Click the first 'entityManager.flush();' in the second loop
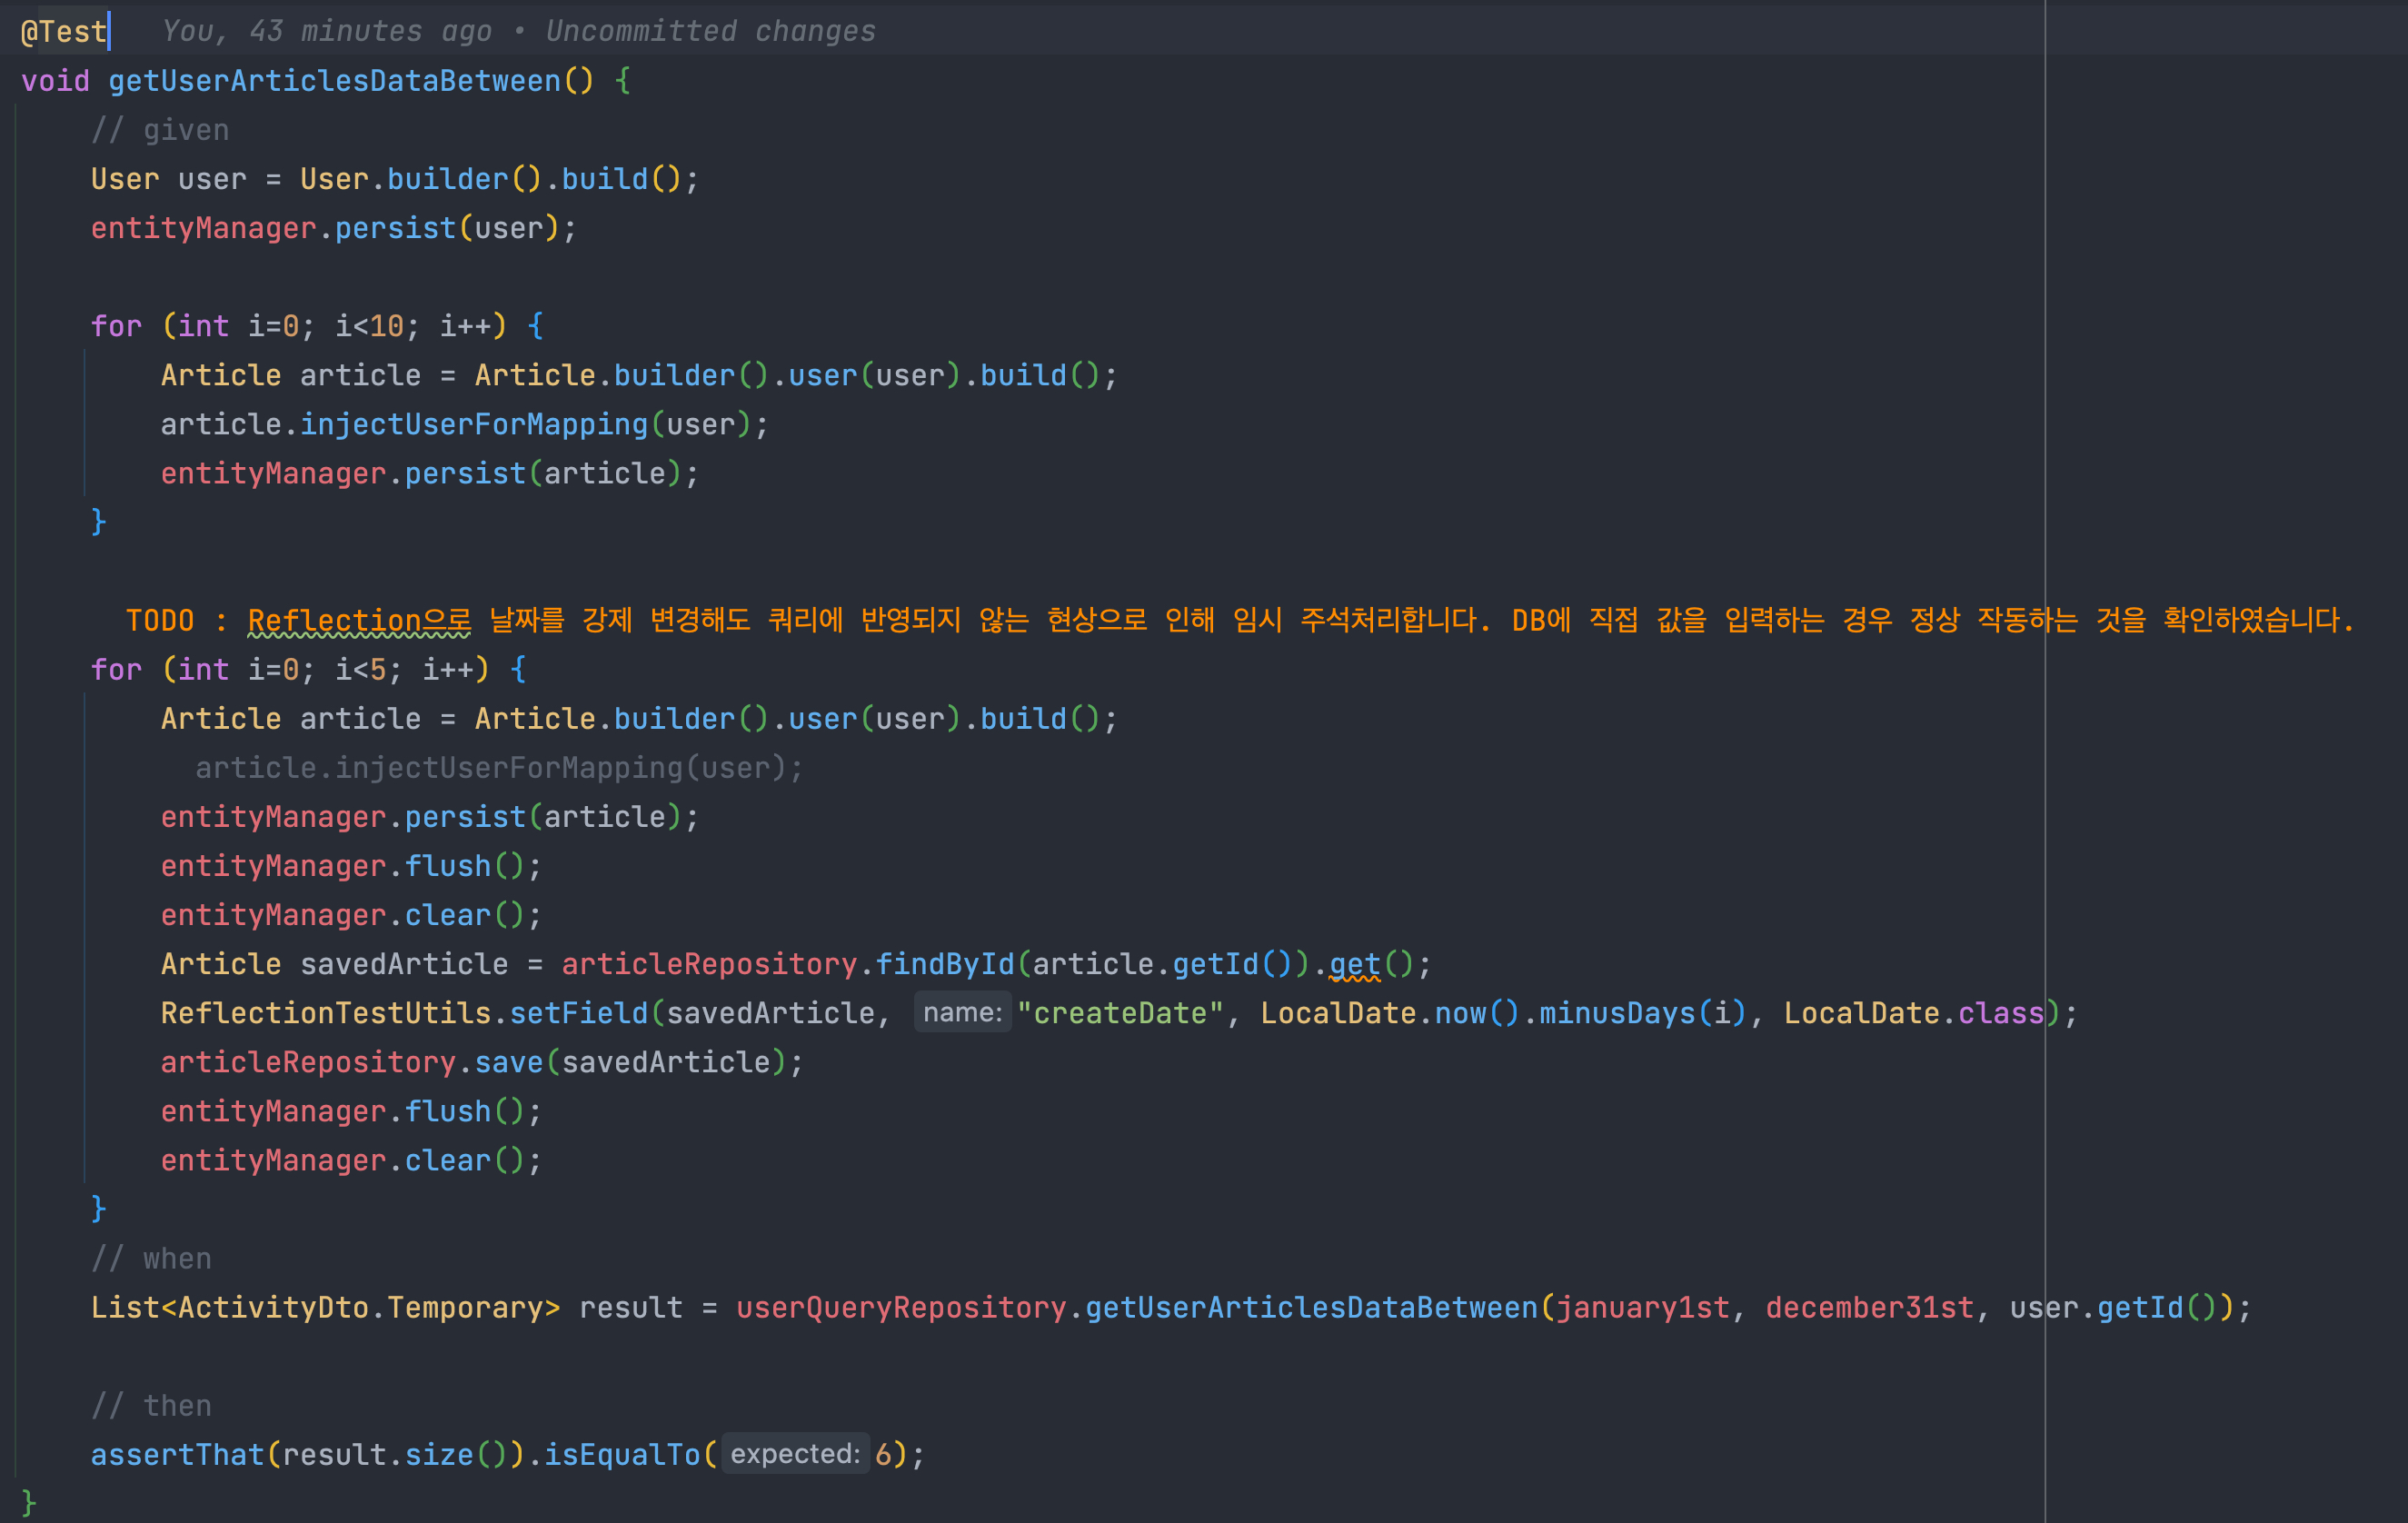Image resolution: width=2408 pixels, height=1523 pixels. [x=351, y=865]
